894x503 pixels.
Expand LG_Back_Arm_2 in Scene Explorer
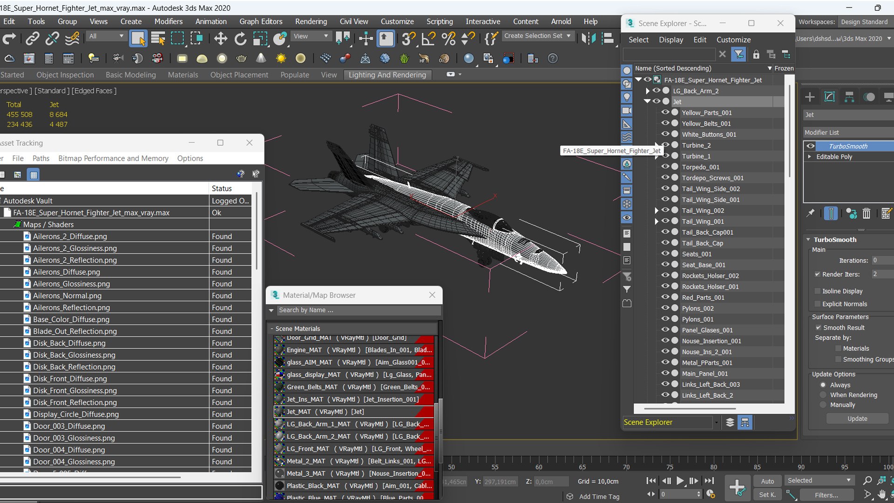(647, 91)
